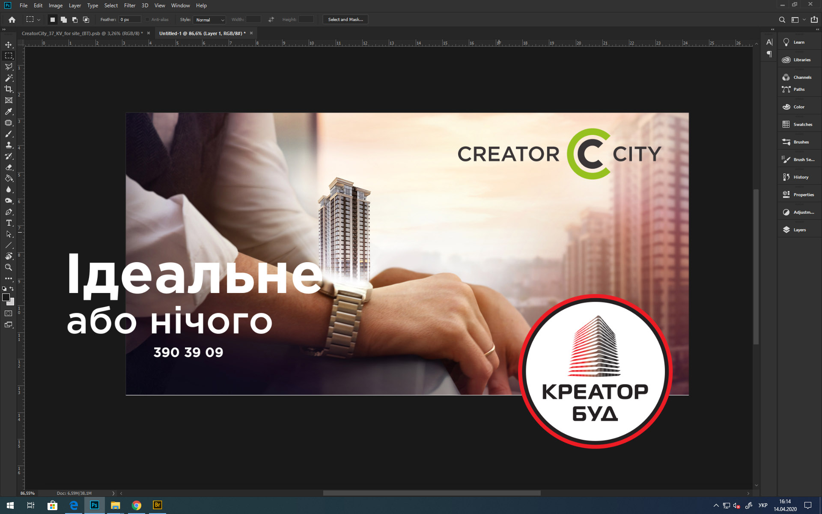Open the Layers panel
Screen dimensions: 822x514
(799, 230)
